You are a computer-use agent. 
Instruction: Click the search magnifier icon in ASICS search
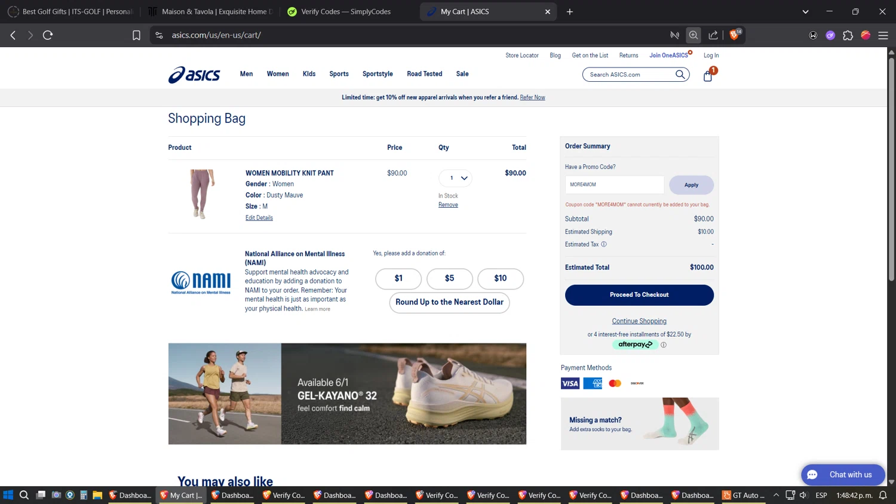point(680,75)
